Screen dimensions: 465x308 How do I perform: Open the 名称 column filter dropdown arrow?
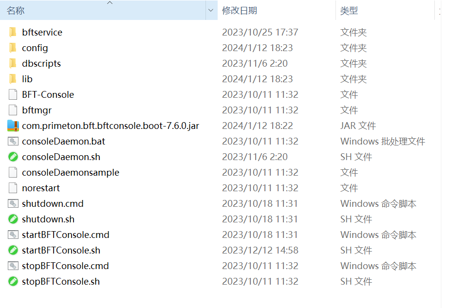pos(211,10)
